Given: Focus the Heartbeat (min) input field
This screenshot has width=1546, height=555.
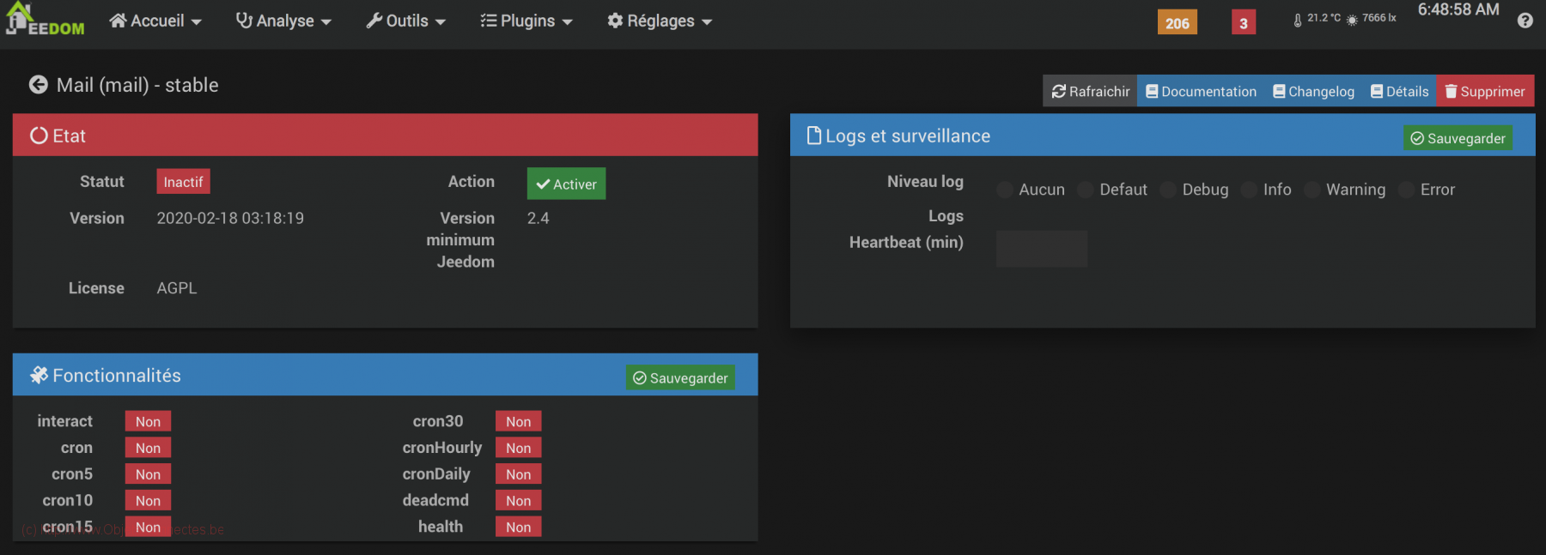Looking at the screenshot, I should [1042, 249].
